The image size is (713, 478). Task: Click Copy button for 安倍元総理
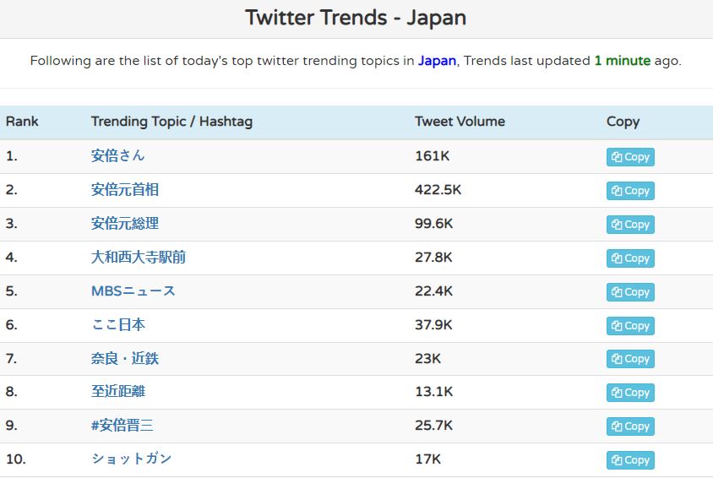tap(630, 225)
